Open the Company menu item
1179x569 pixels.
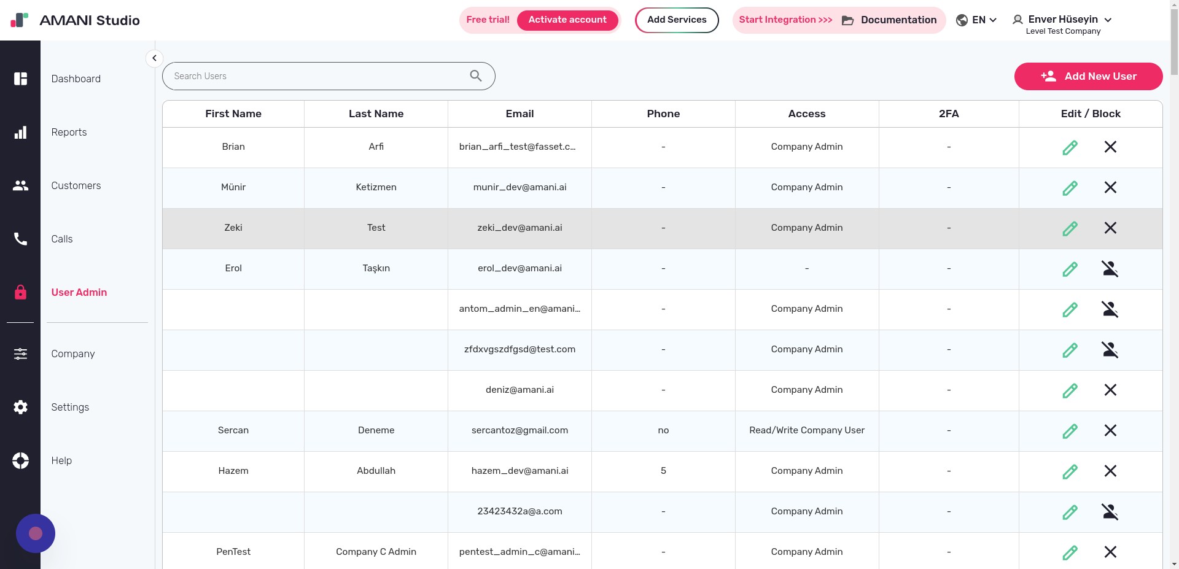click(x=73, y=354)
